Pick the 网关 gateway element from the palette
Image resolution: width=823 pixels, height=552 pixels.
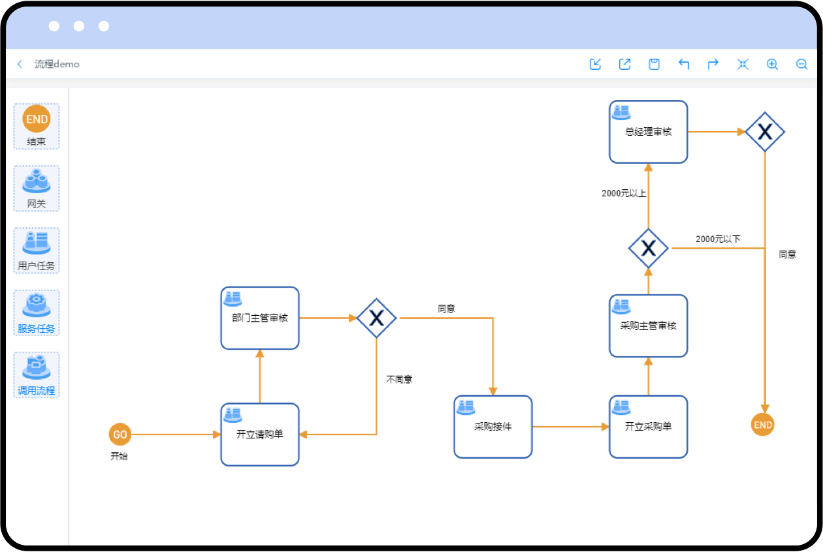click(x=37, y=188)
